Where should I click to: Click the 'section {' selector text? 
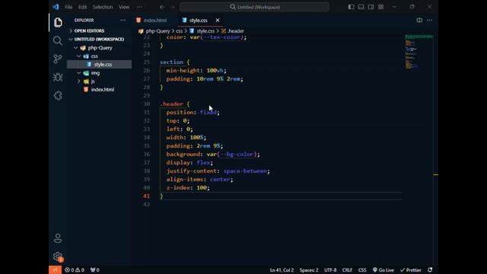[x=174, y=62]
